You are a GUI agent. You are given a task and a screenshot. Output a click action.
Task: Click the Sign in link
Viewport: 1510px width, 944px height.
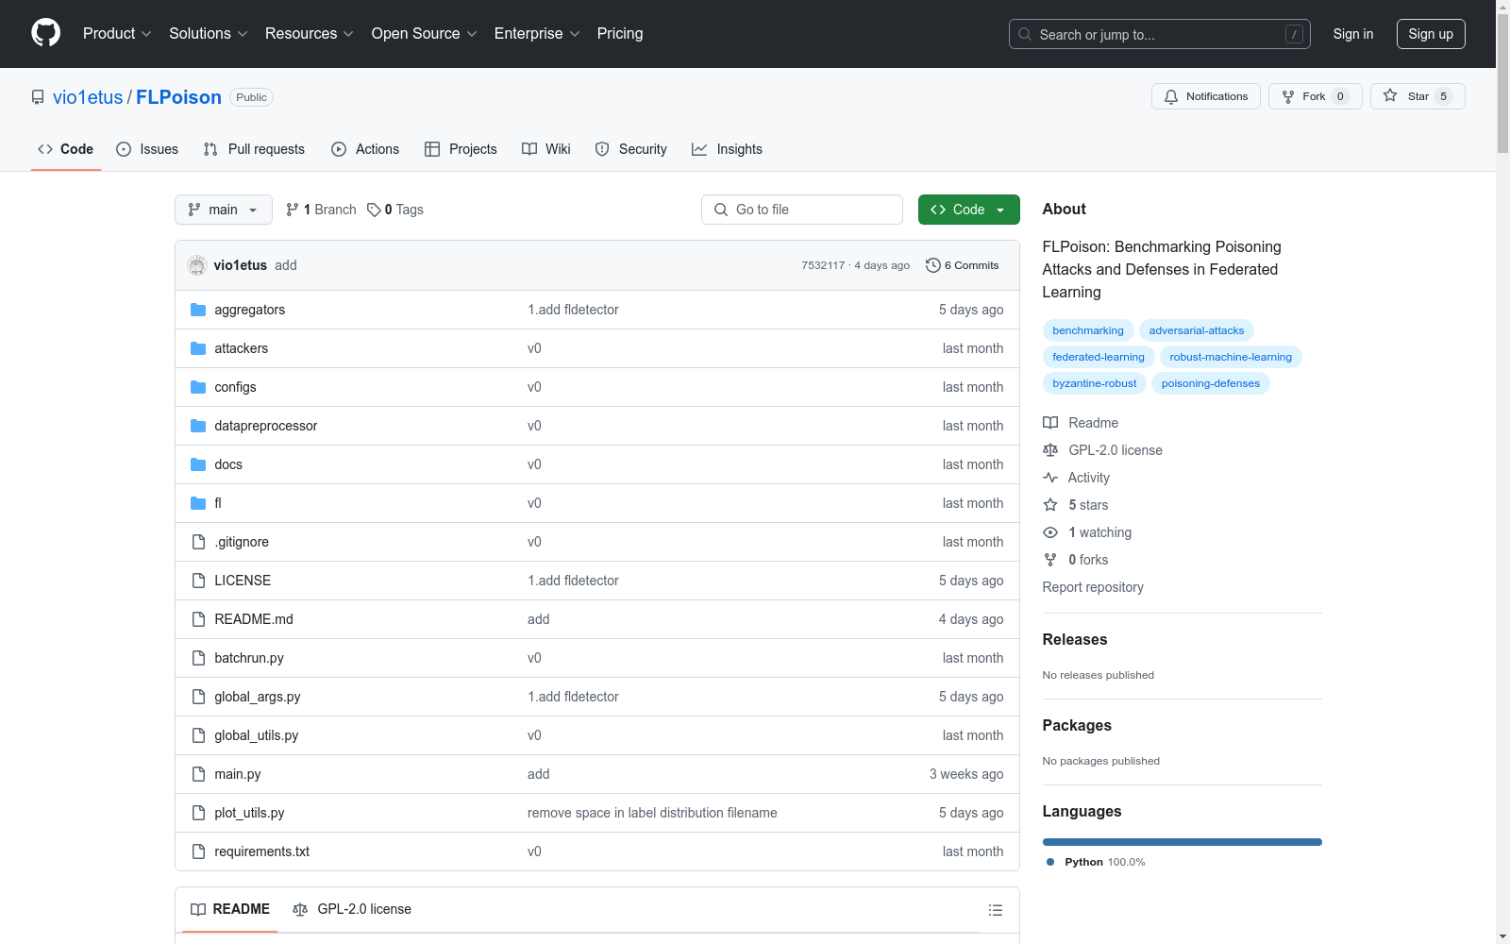1353,34
